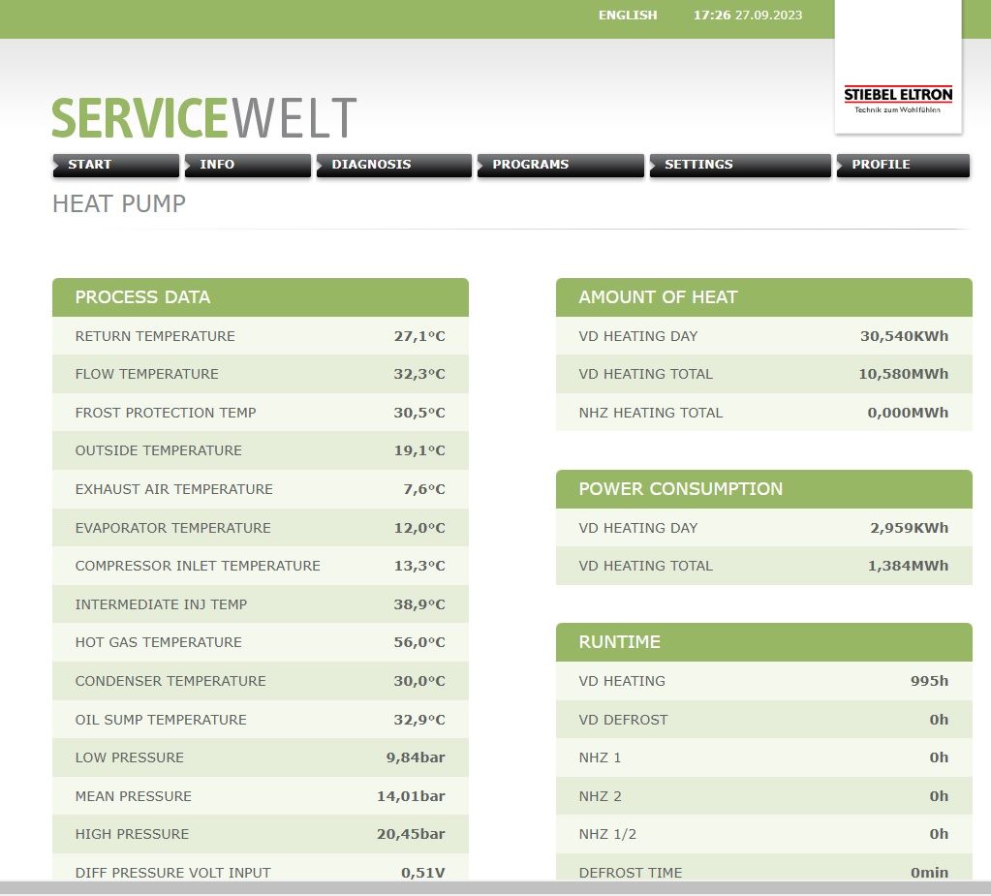Click the AMOUNT OF HEAT panel header
The height and width of the screenshot is (896, 991).
[x=764, y=297]
